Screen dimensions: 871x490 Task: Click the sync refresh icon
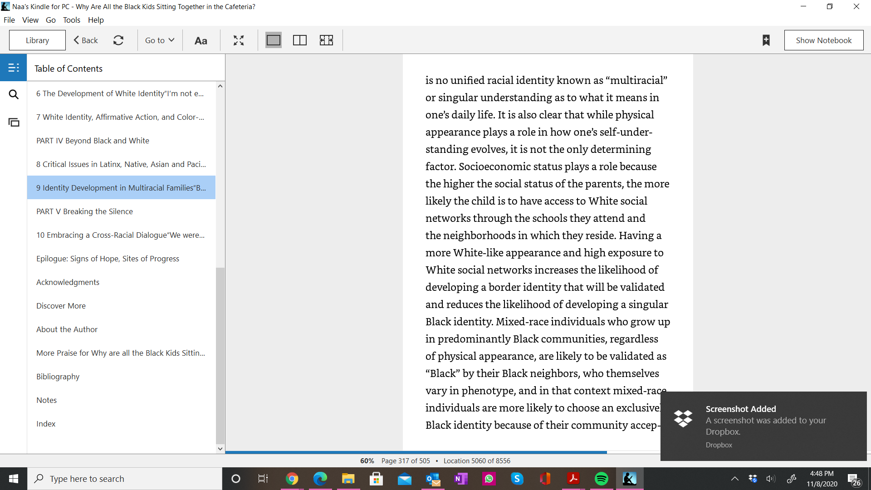[x=118, y=40]
